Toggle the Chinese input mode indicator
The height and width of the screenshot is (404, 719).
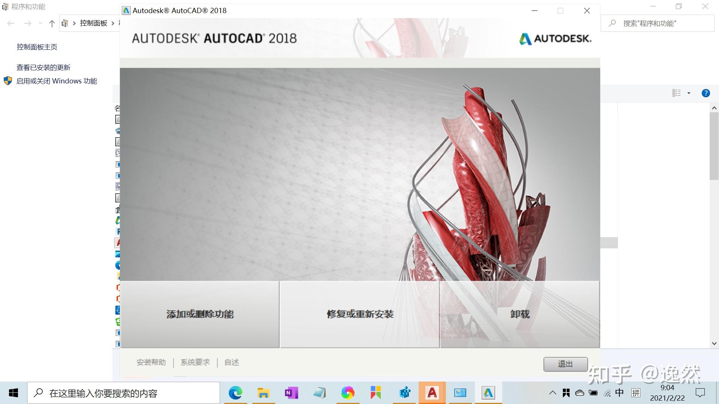(x=620, y=392)
